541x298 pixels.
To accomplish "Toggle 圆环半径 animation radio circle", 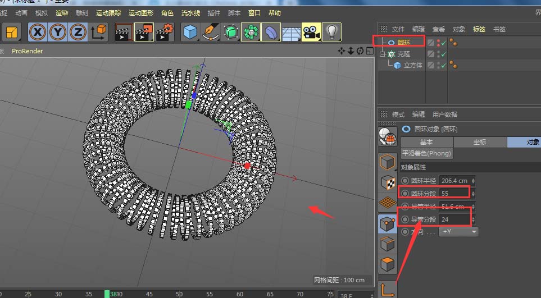I will [405, 180].
